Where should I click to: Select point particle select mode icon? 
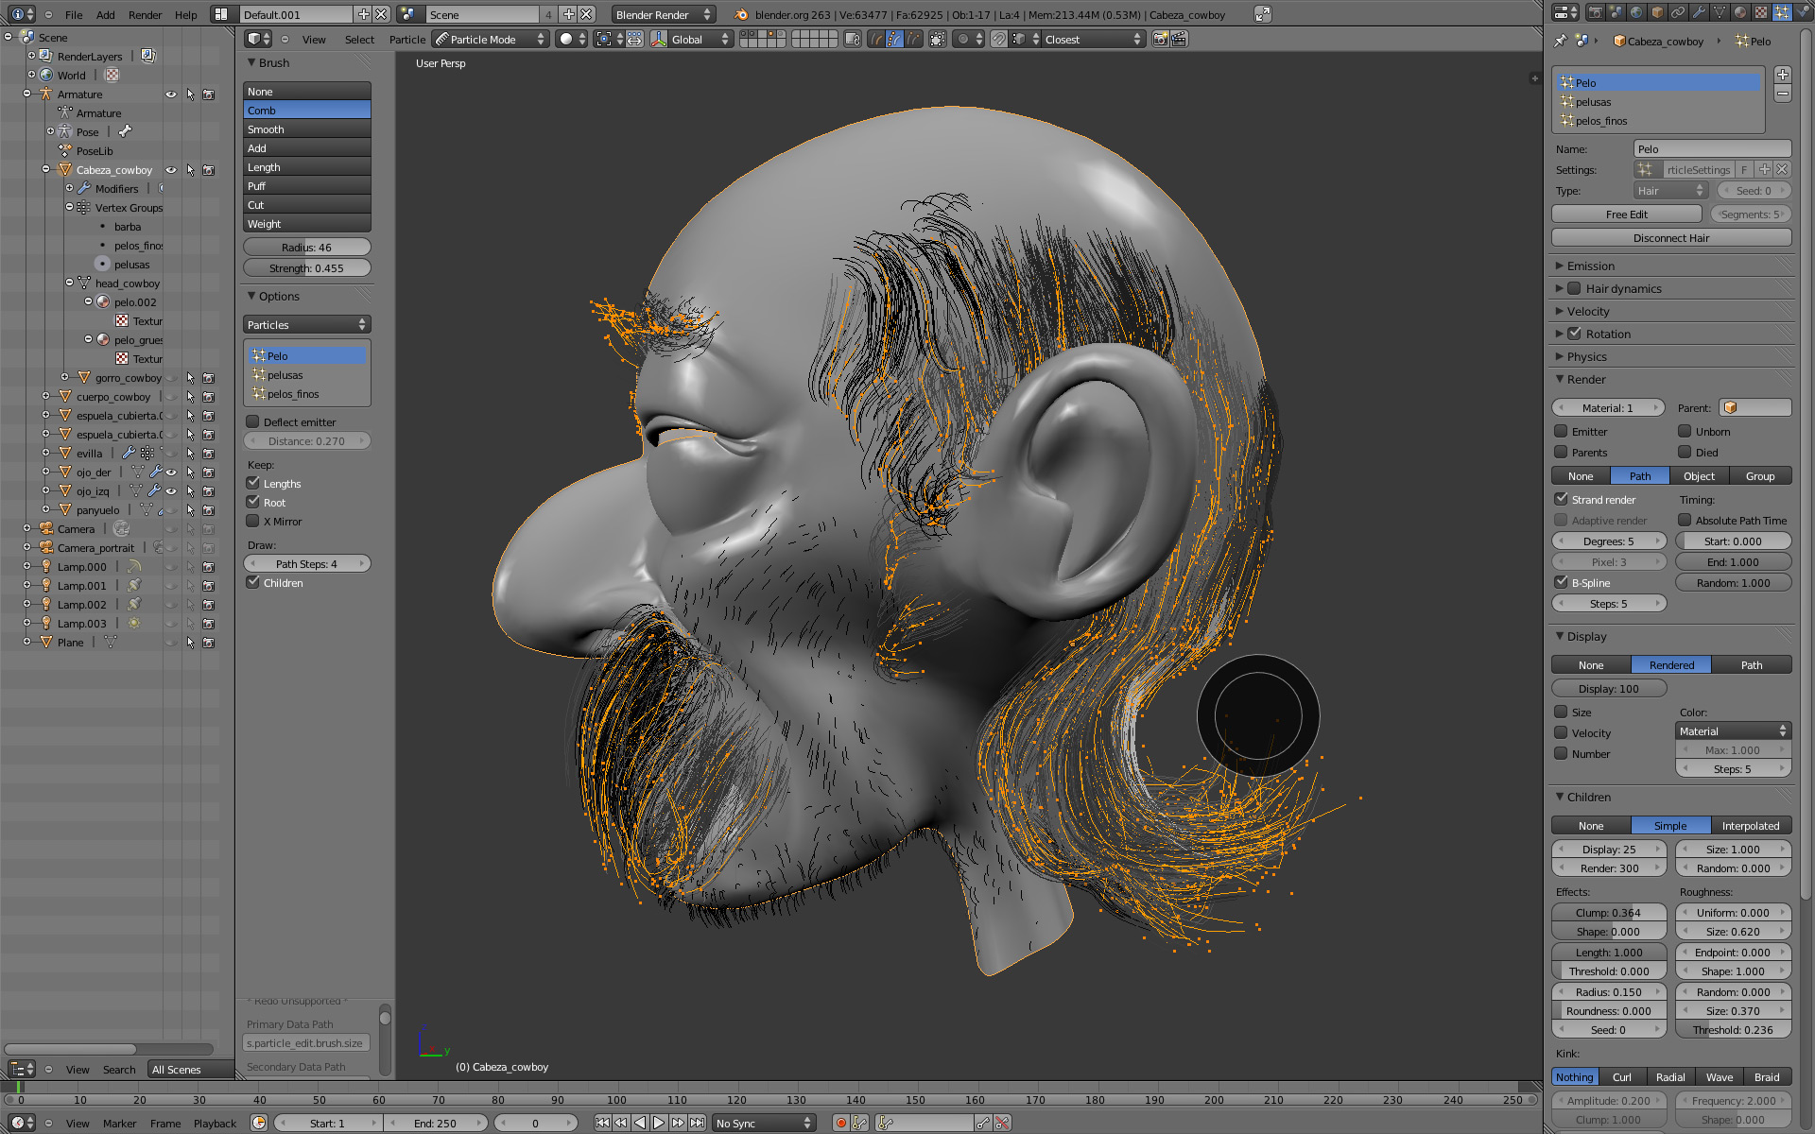point(894,39)
